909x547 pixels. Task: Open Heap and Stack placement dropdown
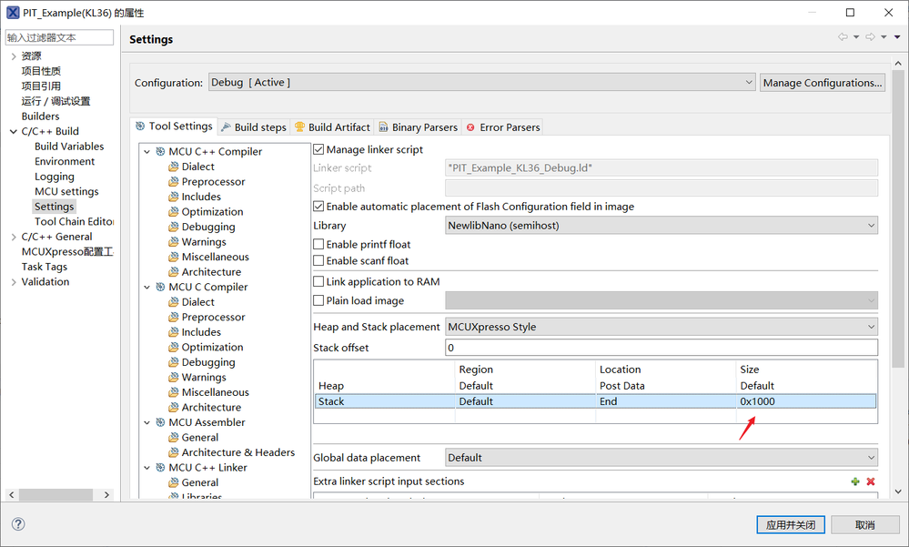(x=662, y=327)
